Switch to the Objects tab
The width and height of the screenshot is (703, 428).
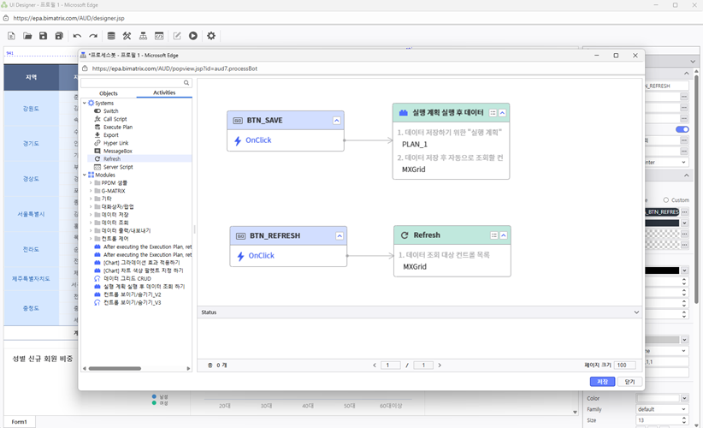click(x=109, y=93)
